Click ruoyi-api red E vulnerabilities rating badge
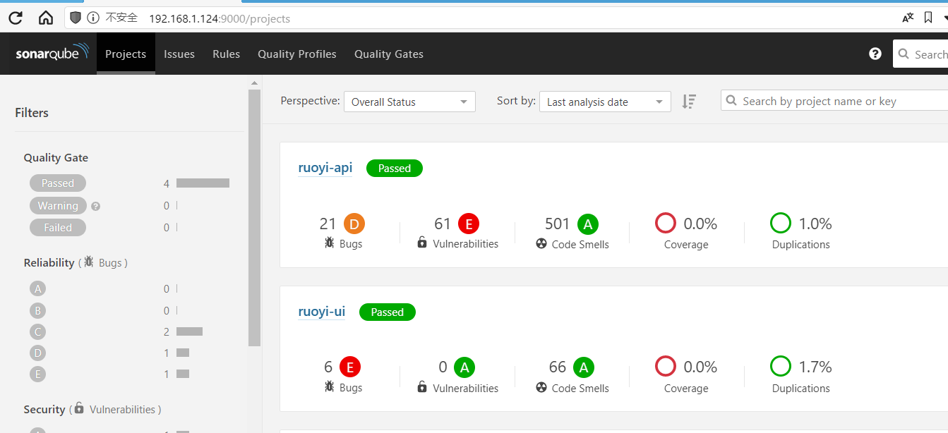The width and height of the screenshot is (948, 433). point(468,224)
